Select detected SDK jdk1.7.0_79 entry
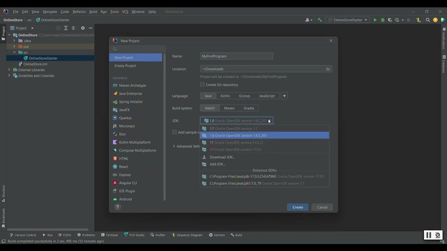 (x=264, y=183)
